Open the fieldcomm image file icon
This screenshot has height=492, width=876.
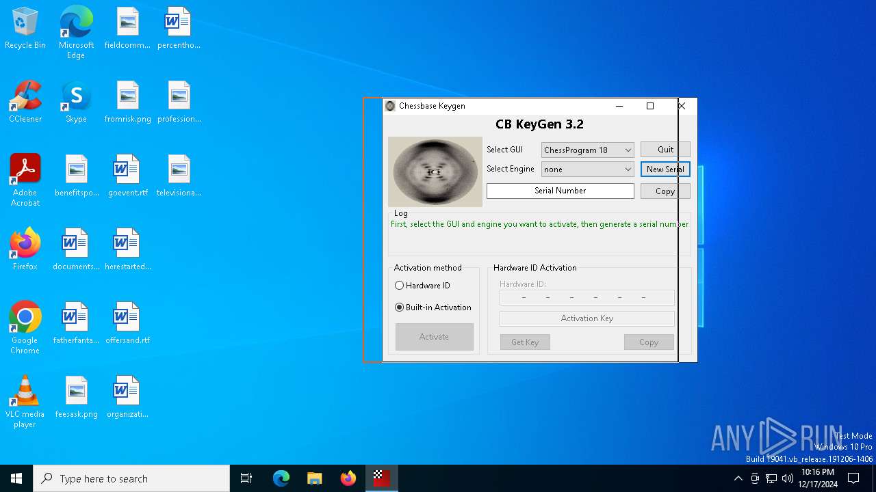click(x=127, y=29)
